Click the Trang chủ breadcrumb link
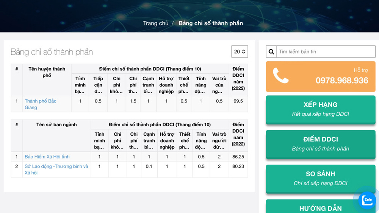 155,23
